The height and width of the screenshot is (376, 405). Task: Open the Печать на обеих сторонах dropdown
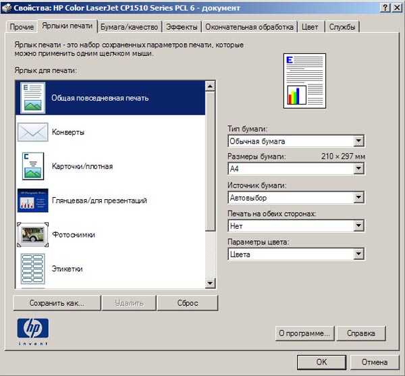point(296,226)
